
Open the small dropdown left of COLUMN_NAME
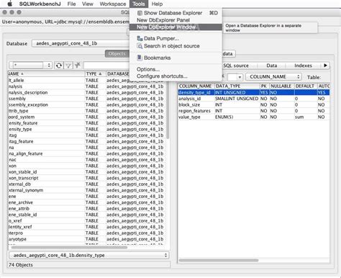tap(235, 77)
